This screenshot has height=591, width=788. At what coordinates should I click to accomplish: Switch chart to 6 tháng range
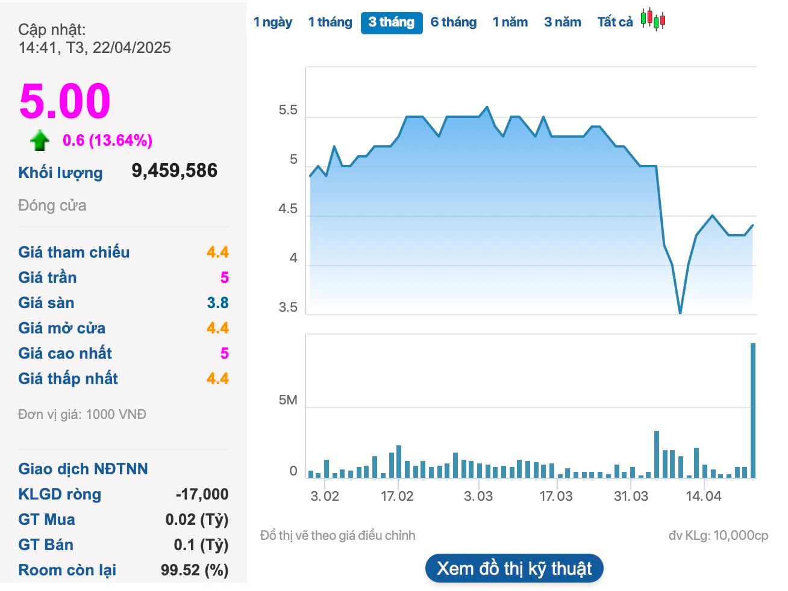454,22
